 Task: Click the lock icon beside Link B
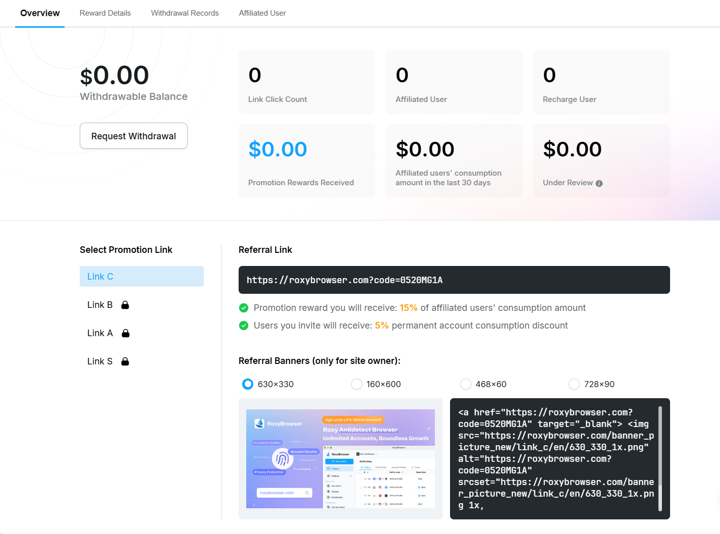click(x=125, y=305)
